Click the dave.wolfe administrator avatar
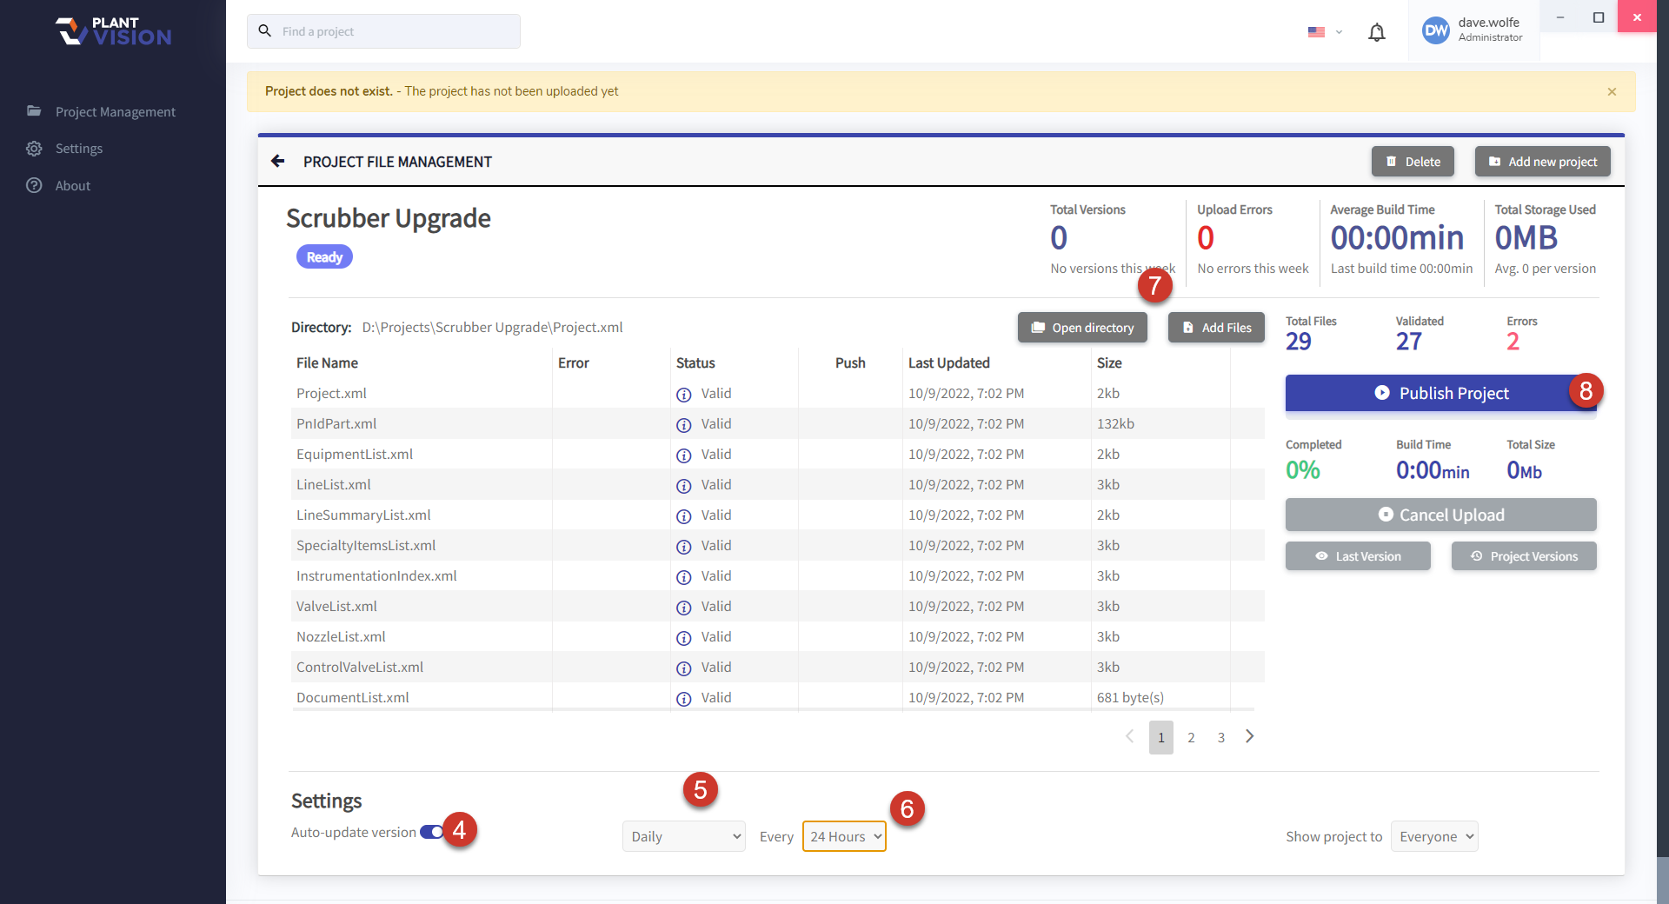 coord(1436,31)
